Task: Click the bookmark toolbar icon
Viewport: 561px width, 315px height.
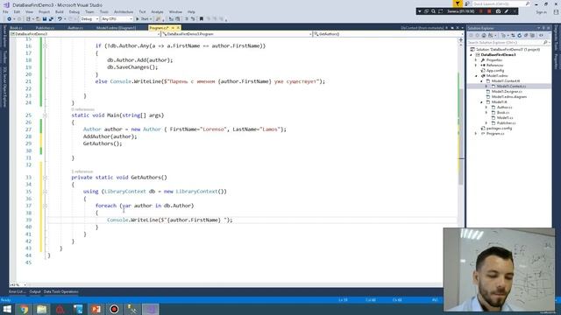Action: (x=201, y=19)
